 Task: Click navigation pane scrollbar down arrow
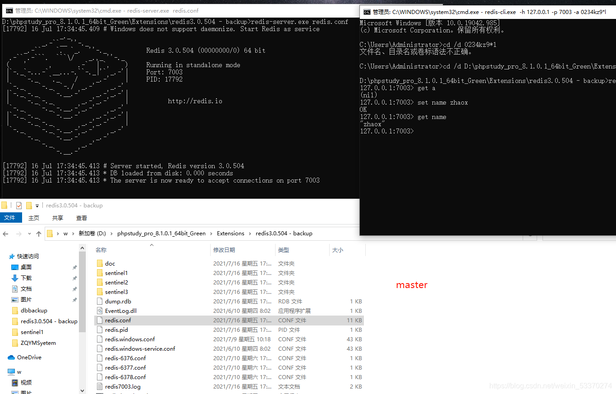point(82,390)
